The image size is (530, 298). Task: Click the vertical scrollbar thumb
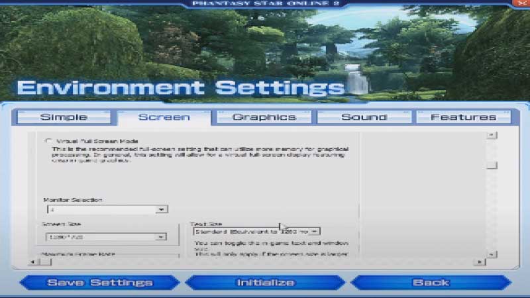[x=492, y=165]
